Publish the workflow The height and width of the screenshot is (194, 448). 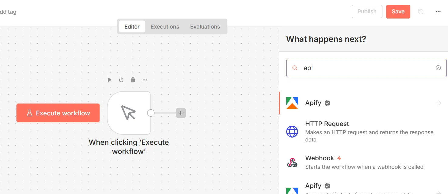tap(367, 11)
